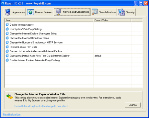
Task: Click gear icon beside Internet Explorer User Agent String
Action: click(x=7, y=33)
